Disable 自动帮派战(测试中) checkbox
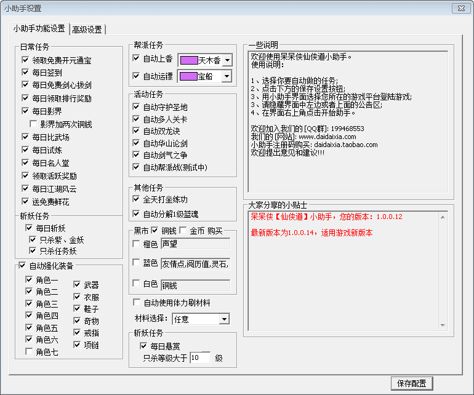The height and width of the screenshot is (395, 474). pyautogui.click(x=137, y=167)
